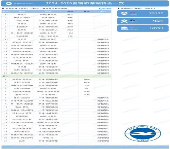Click the 3500 fee in second row
This screenshot has width=170, height=149.
pyautogui.click(x=70, y=18)
